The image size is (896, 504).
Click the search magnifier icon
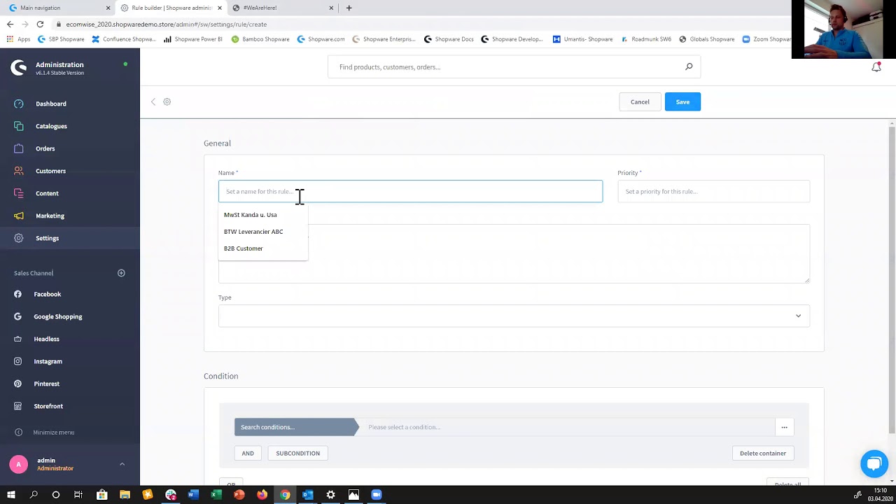(x=689, y=66)
